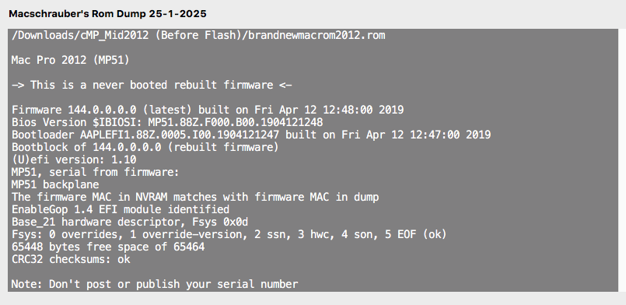Click the Firmware 144.0.0.0.0 build line

click(208, 110)
